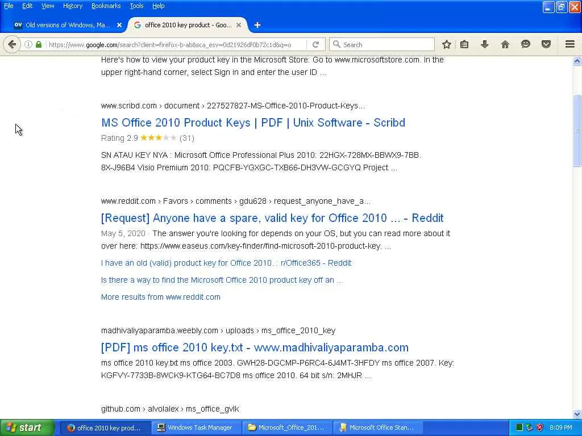Click search magnifier icon in search box
The height and width of the screenshot is (436, 582).
coord(336,44)
